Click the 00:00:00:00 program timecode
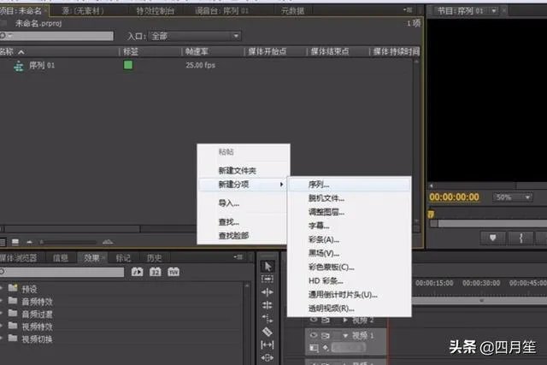547x365 pixels. [x=454, y=197]
